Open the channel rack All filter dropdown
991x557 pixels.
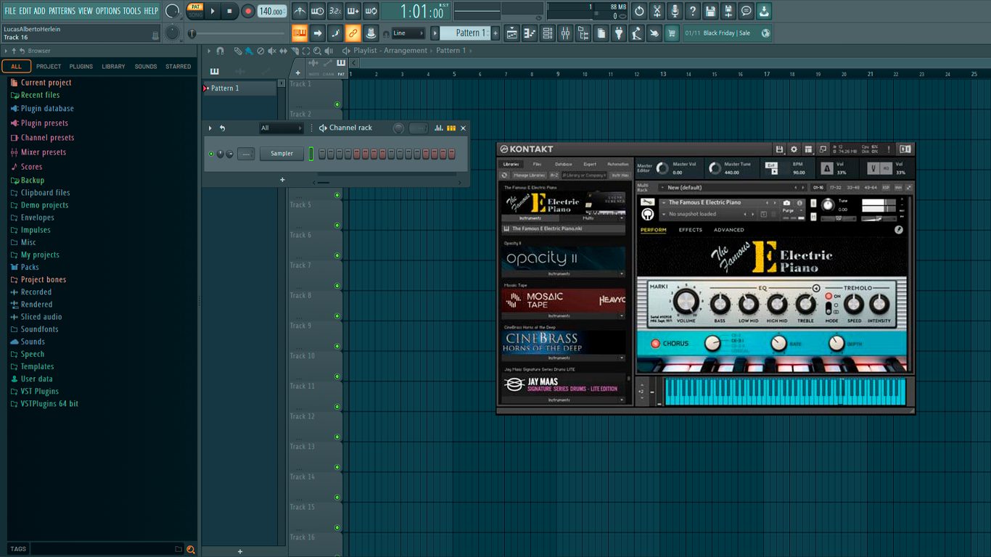tap(281, 128)
